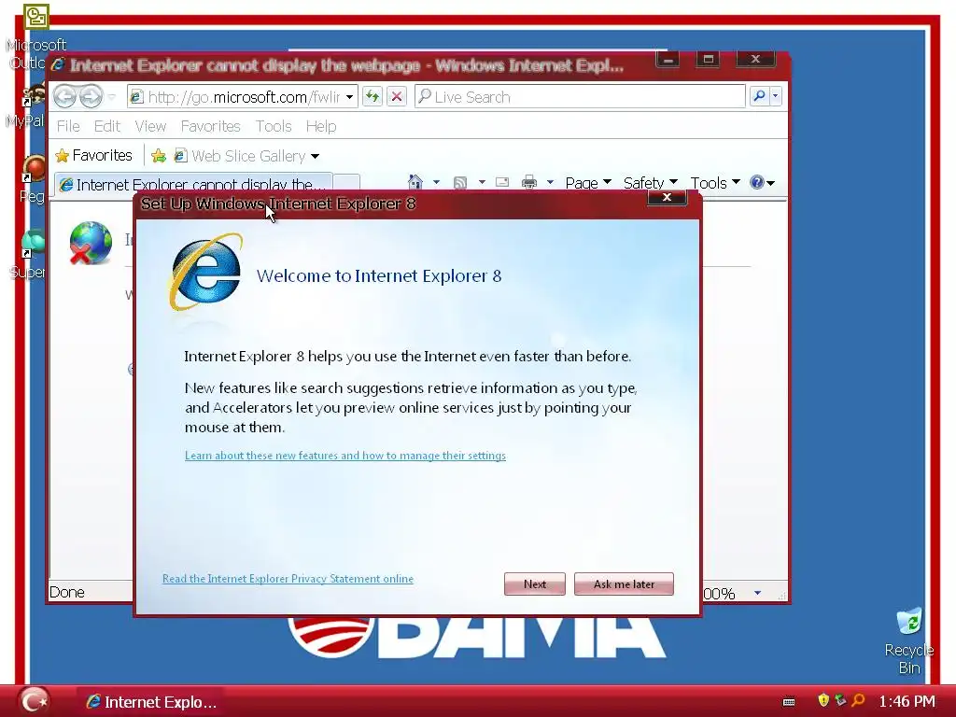
Task: Open the Favorites menu in menu bar
Action: coord(210,126)
